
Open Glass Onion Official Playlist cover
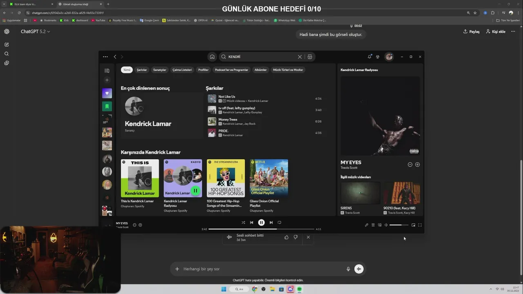pos(269,178)
